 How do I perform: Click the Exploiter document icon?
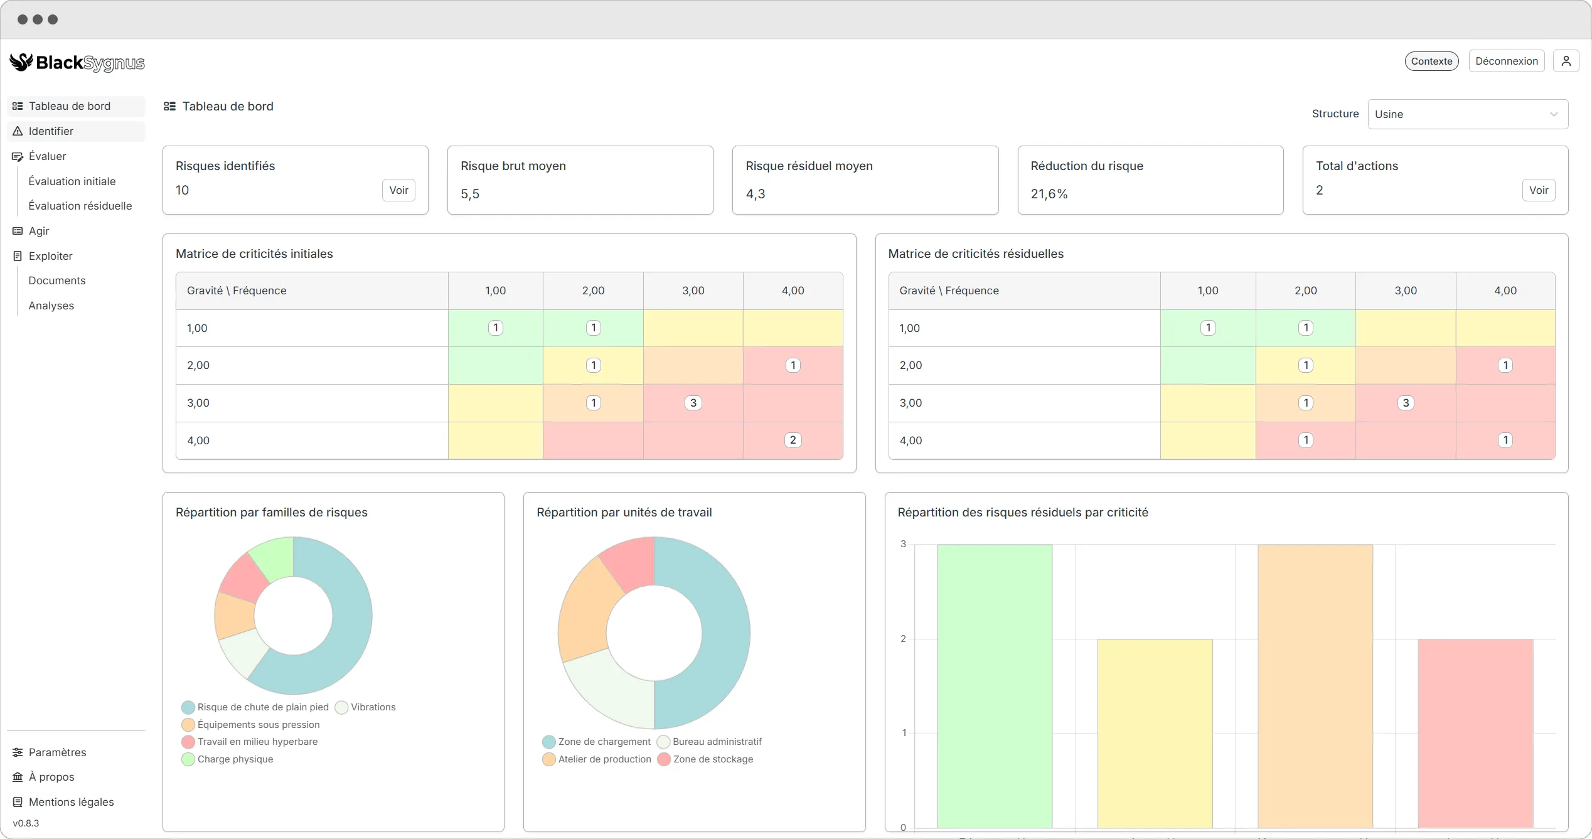click(x=18, y=256)
